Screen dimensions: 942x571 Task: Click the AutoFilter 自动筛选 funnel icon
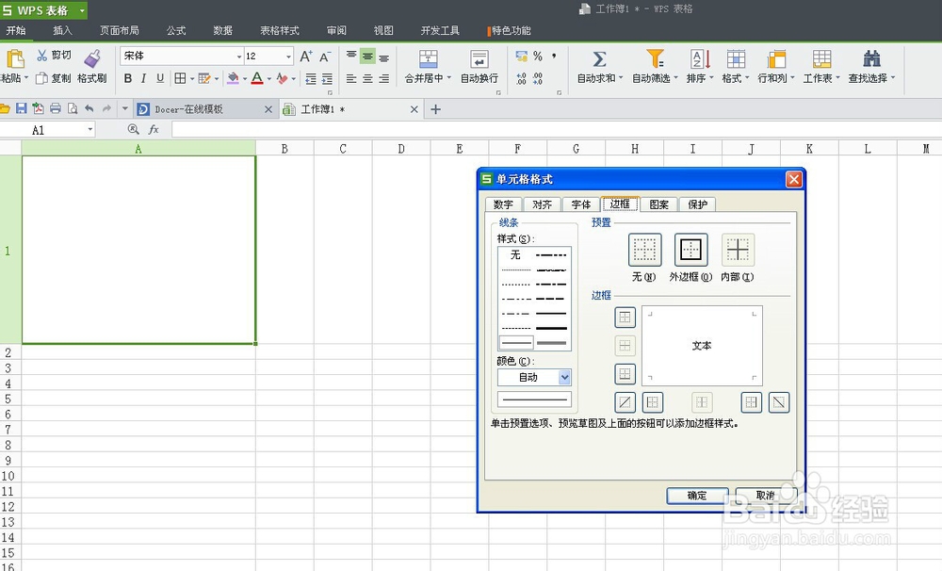pos(655,59)
